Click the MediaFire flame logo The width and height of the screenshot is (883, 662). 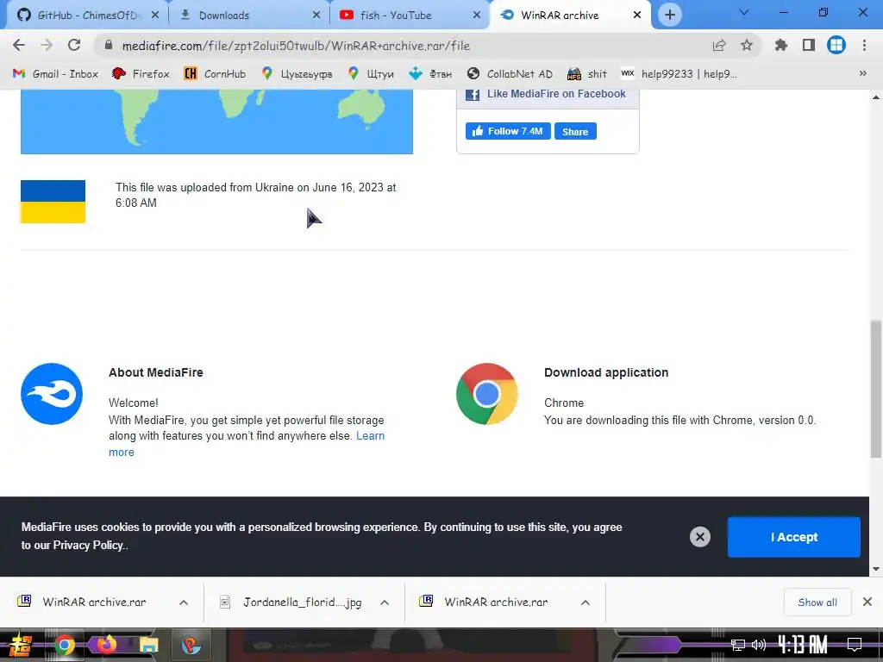click(52, 394)
